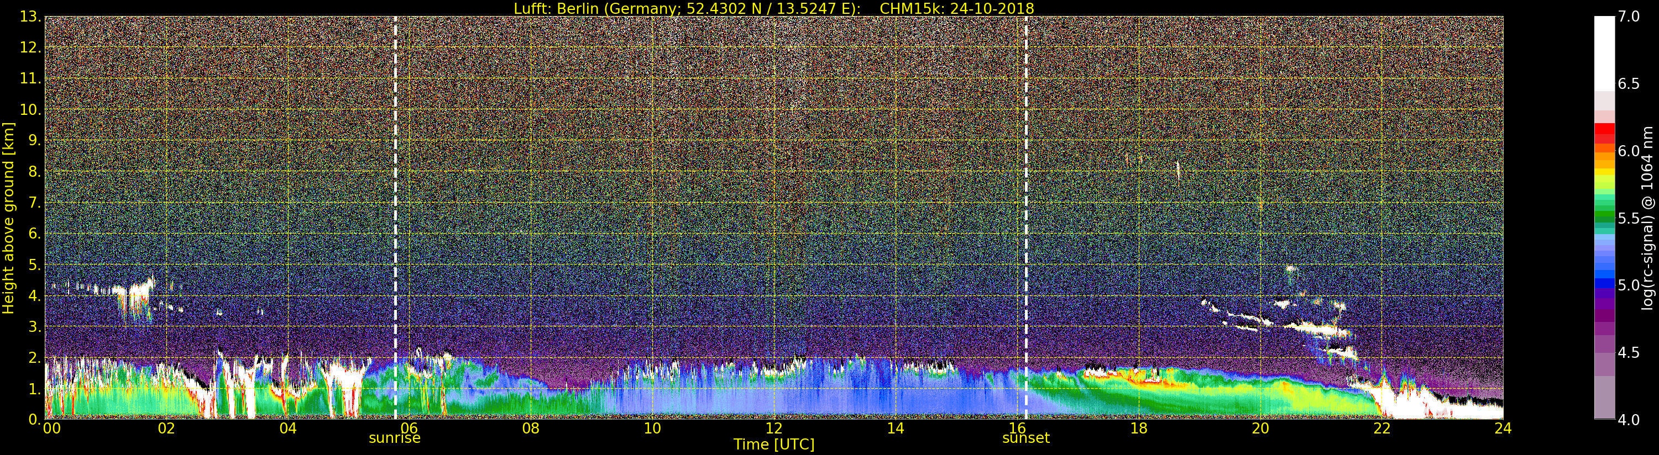This screenshot has height=455, width=1659.
Task: Click the dashed white sunset marker line
Action: point(1026,218)
